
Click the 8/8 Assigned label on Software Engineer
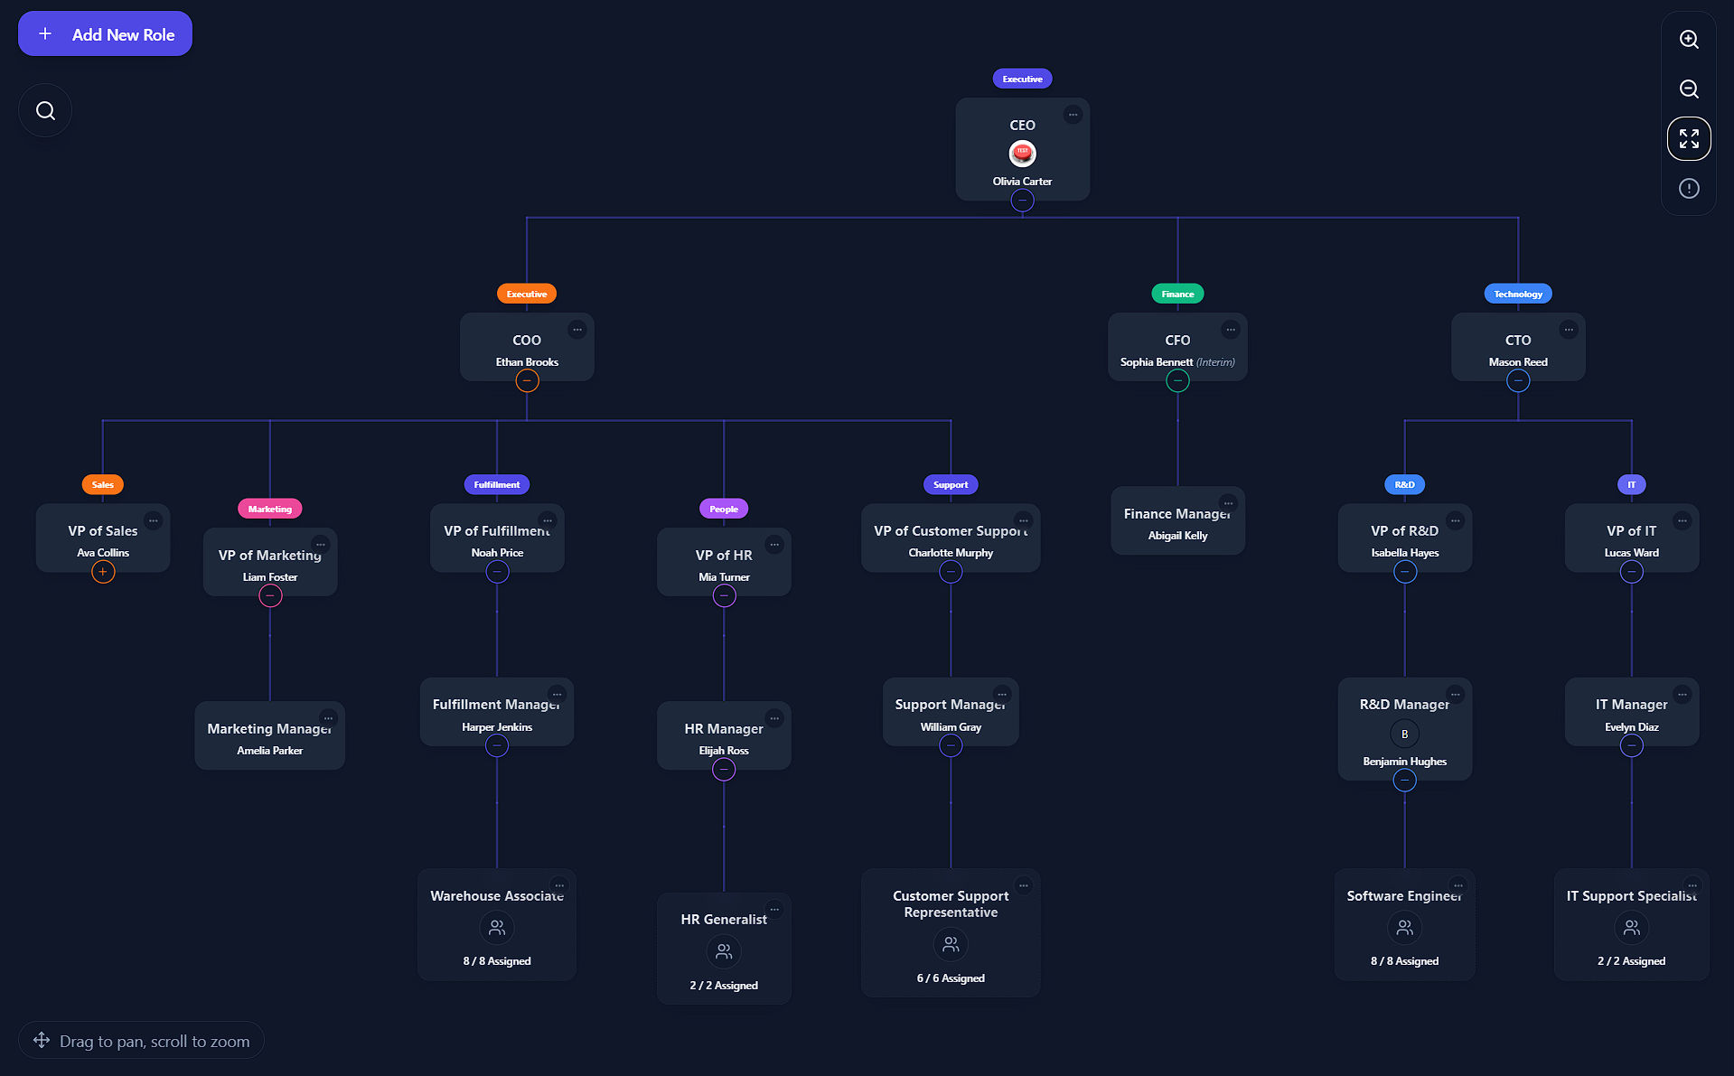click(x=1404, y=960)
